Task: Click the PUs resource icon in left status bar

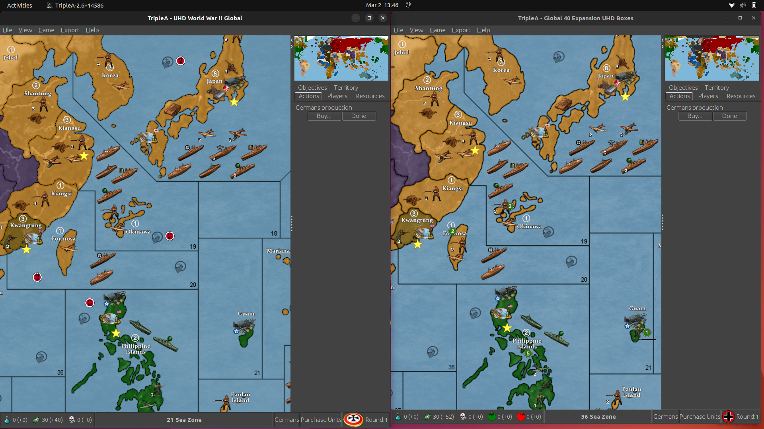Action: [x=36, y=420]
